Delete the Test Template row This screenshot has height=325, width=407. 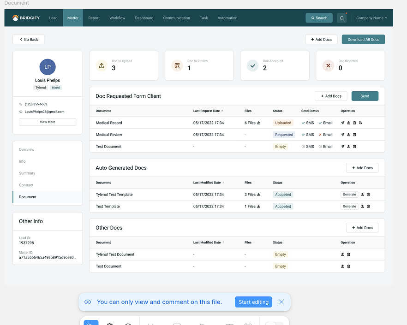click(x=368, y=207)
